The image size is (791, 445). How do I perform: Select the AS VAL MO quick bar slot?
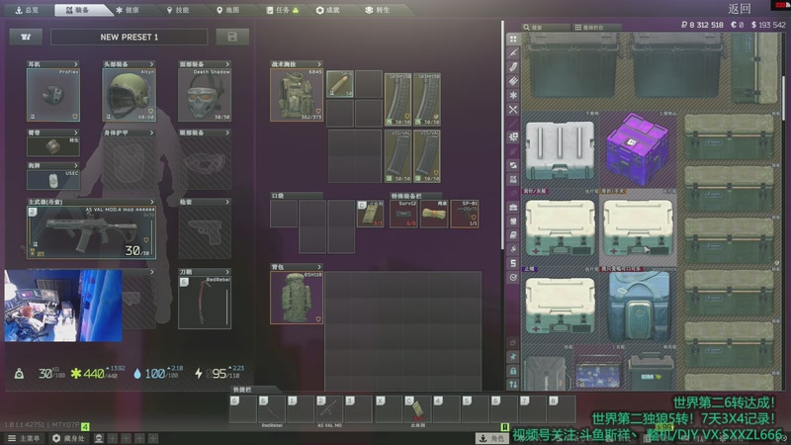coord(330,409)
